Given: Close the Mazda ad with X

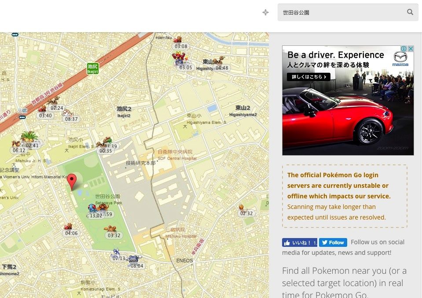Looking at the screenshot, I should [411, 48].
